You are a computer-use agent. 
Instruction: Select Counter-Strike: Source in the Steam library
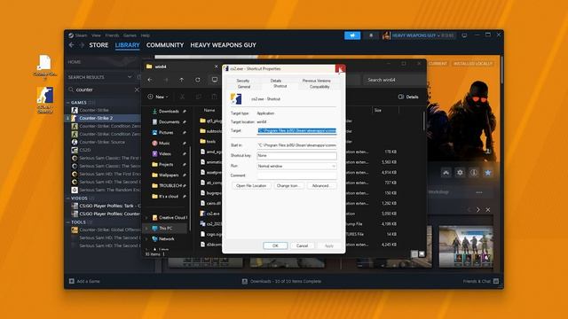click(103, 142)
